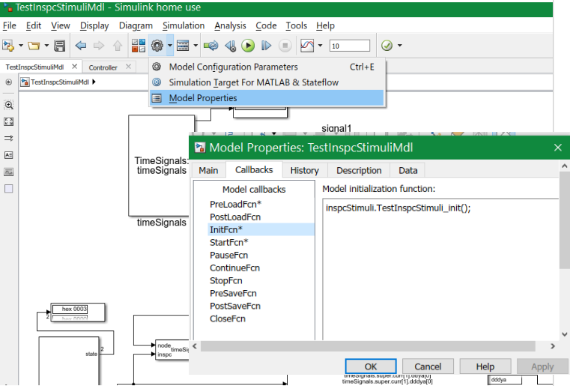Click the Open folder toolbar icon
This screenshot has height=386, width=573.
pos(34,46)
